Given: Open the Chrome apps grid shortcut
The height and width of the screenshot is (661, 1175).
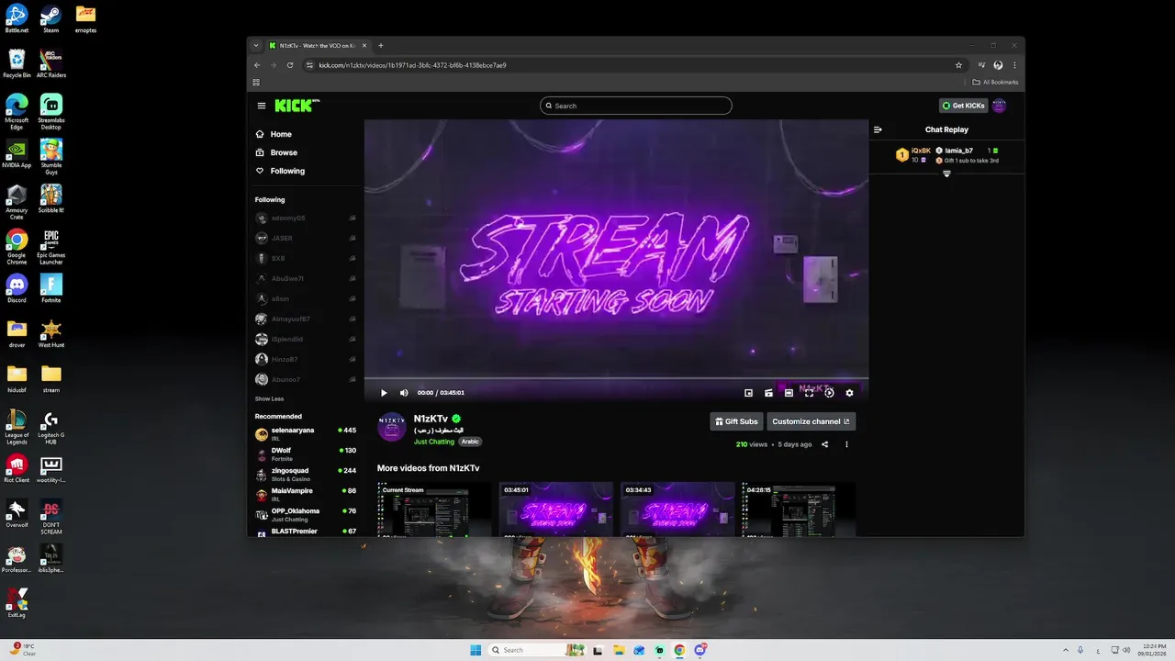Looking at the screenshot, I should pyautogui.click(x=256, y=82).
